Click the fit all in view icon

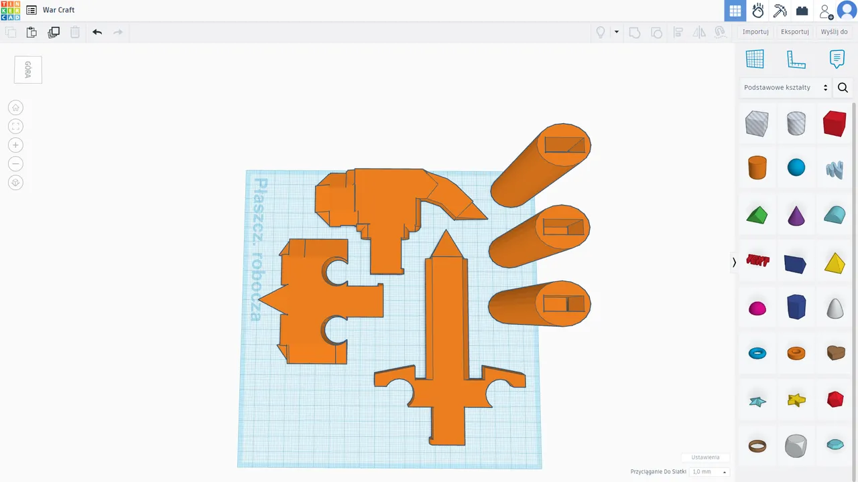(x=15, y=126)
